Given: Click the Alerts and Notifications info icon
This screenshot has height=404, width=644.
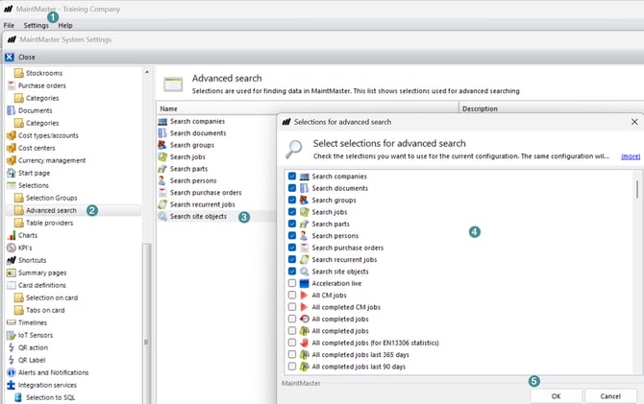Looking at the screenshot, I should pyautogui.click(x=12, y=372).
